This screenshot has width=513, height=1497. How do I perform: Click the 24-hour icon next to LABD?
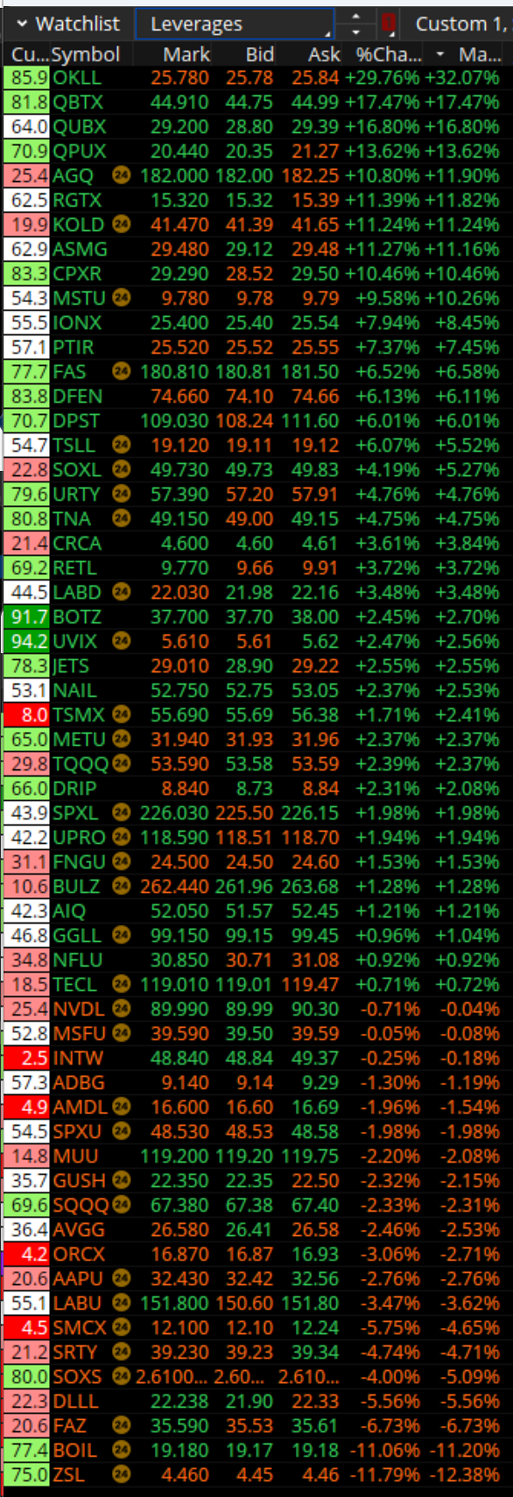click(x=121, y=592)
